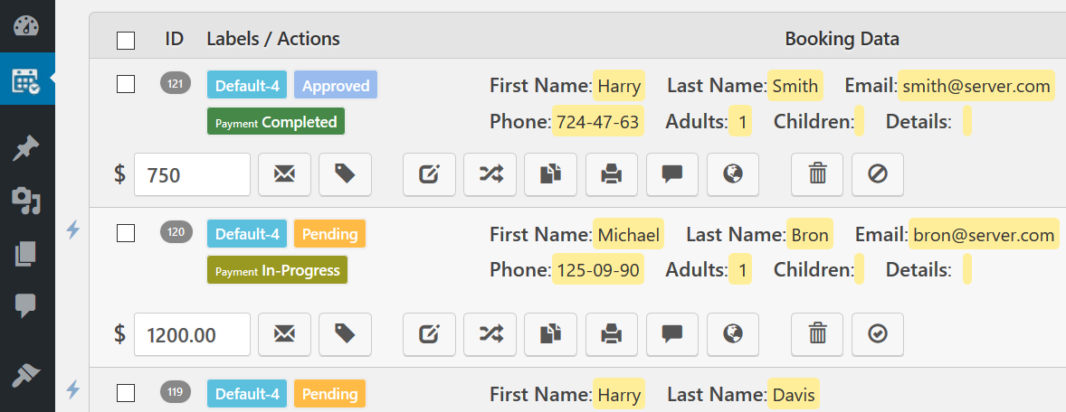
Task: Click the Payment In-Progress label
Action: pyautogui.click(x=278, y=270)
